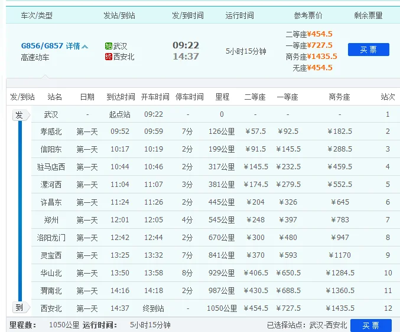Click the bottom 买票 button beside 武汉-西安北

click(x=370, y=326)
